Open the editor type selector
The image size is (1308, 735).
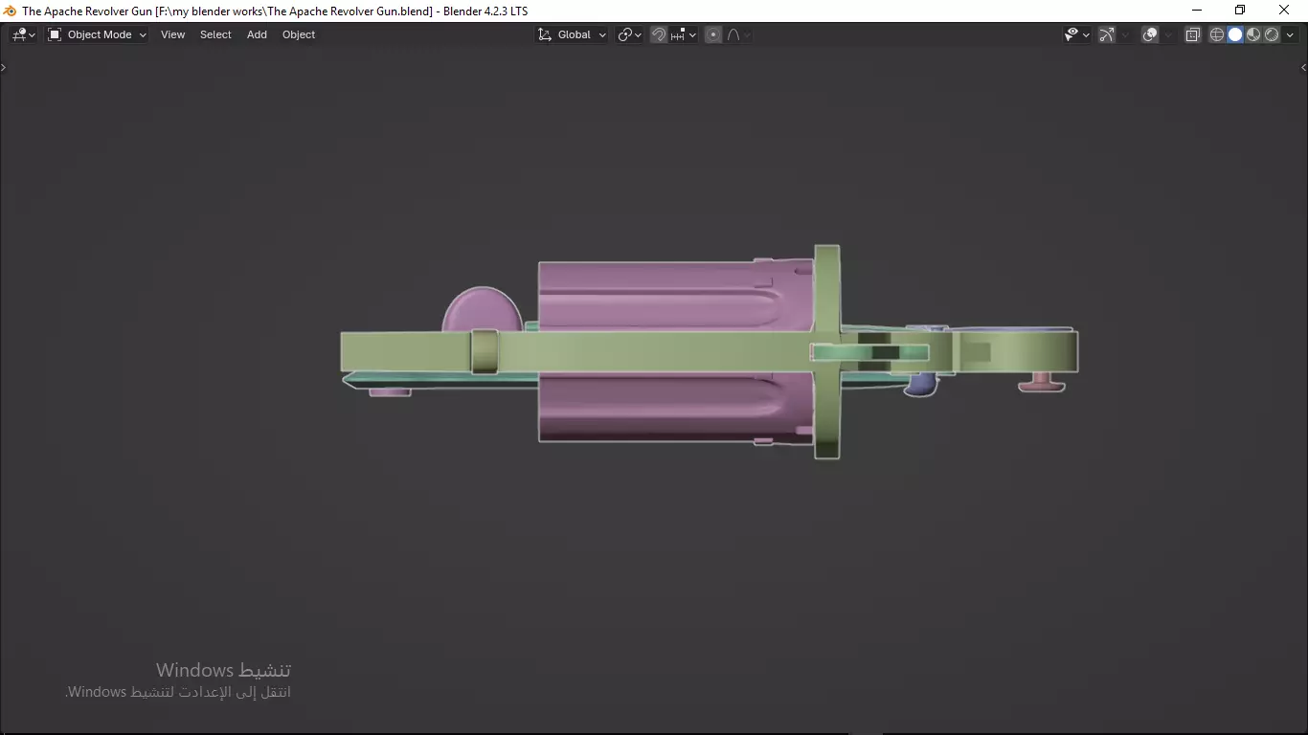tap(23, 34)
